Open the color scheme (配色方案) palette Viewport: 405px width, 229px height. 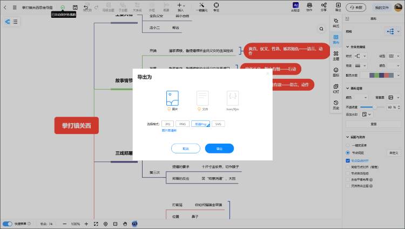click(x=381, y=75)
